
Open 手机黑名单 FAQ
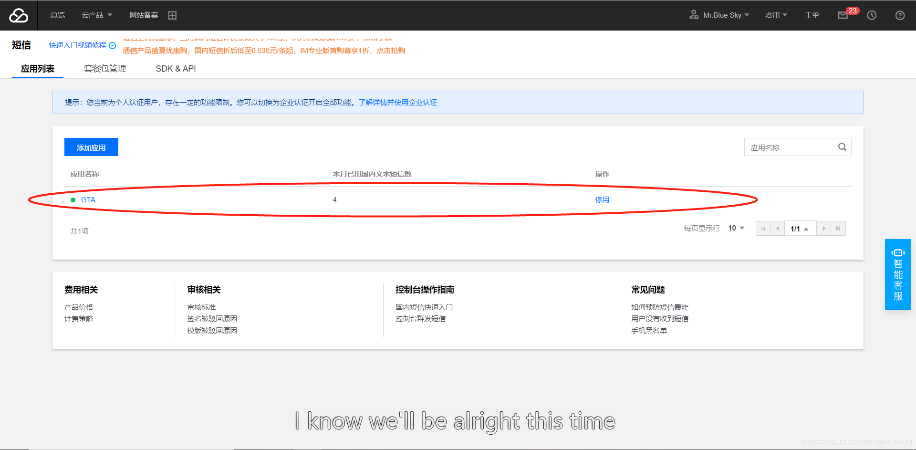coord(649,331)
